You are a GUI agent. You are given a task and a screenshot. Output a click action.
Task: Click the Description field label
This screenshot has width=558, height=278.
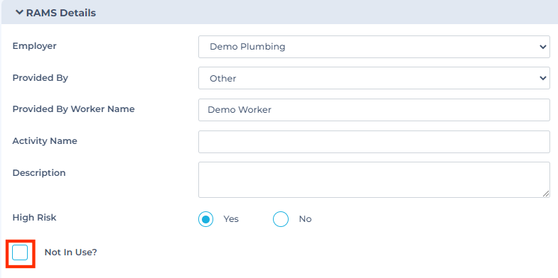point(39,173)
